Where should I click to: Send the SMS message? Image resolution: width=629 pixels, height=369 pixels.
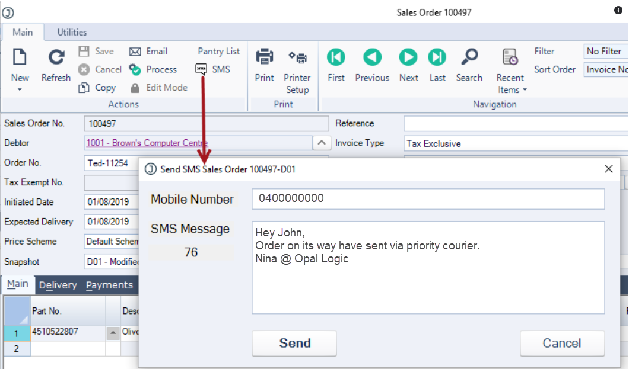pos(294,343)
